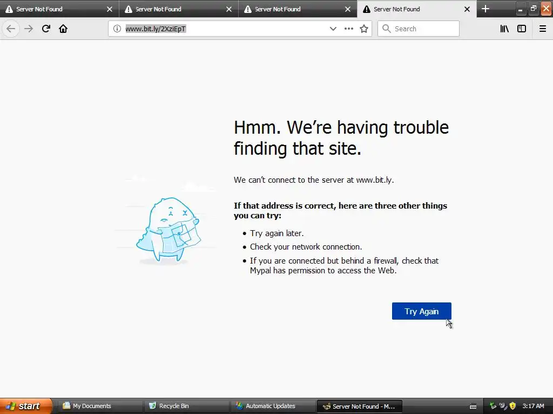Minimize the browser window

[520, 9]
